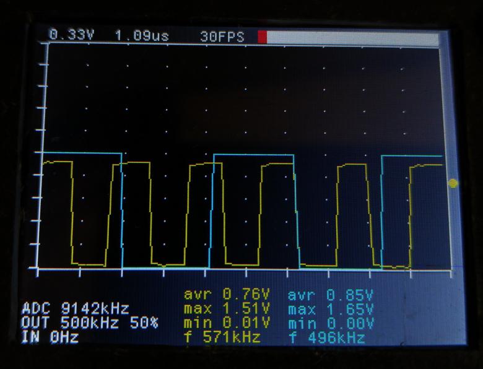Select the IN 0Hz input frequency text
Screen dimensions: 483x369
(x=50, y=337)
